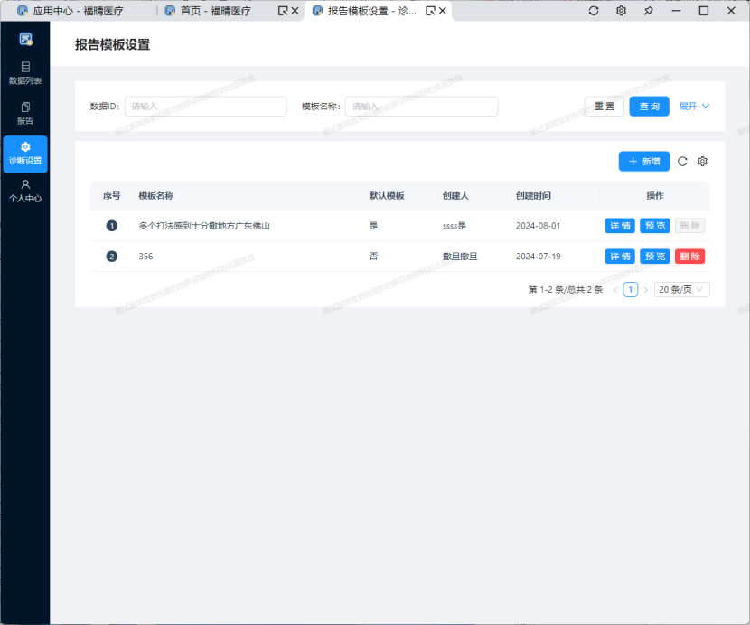Open table column settings gear icon
Viewport: 750px width, 625px height.
click(x=702, y=162)
